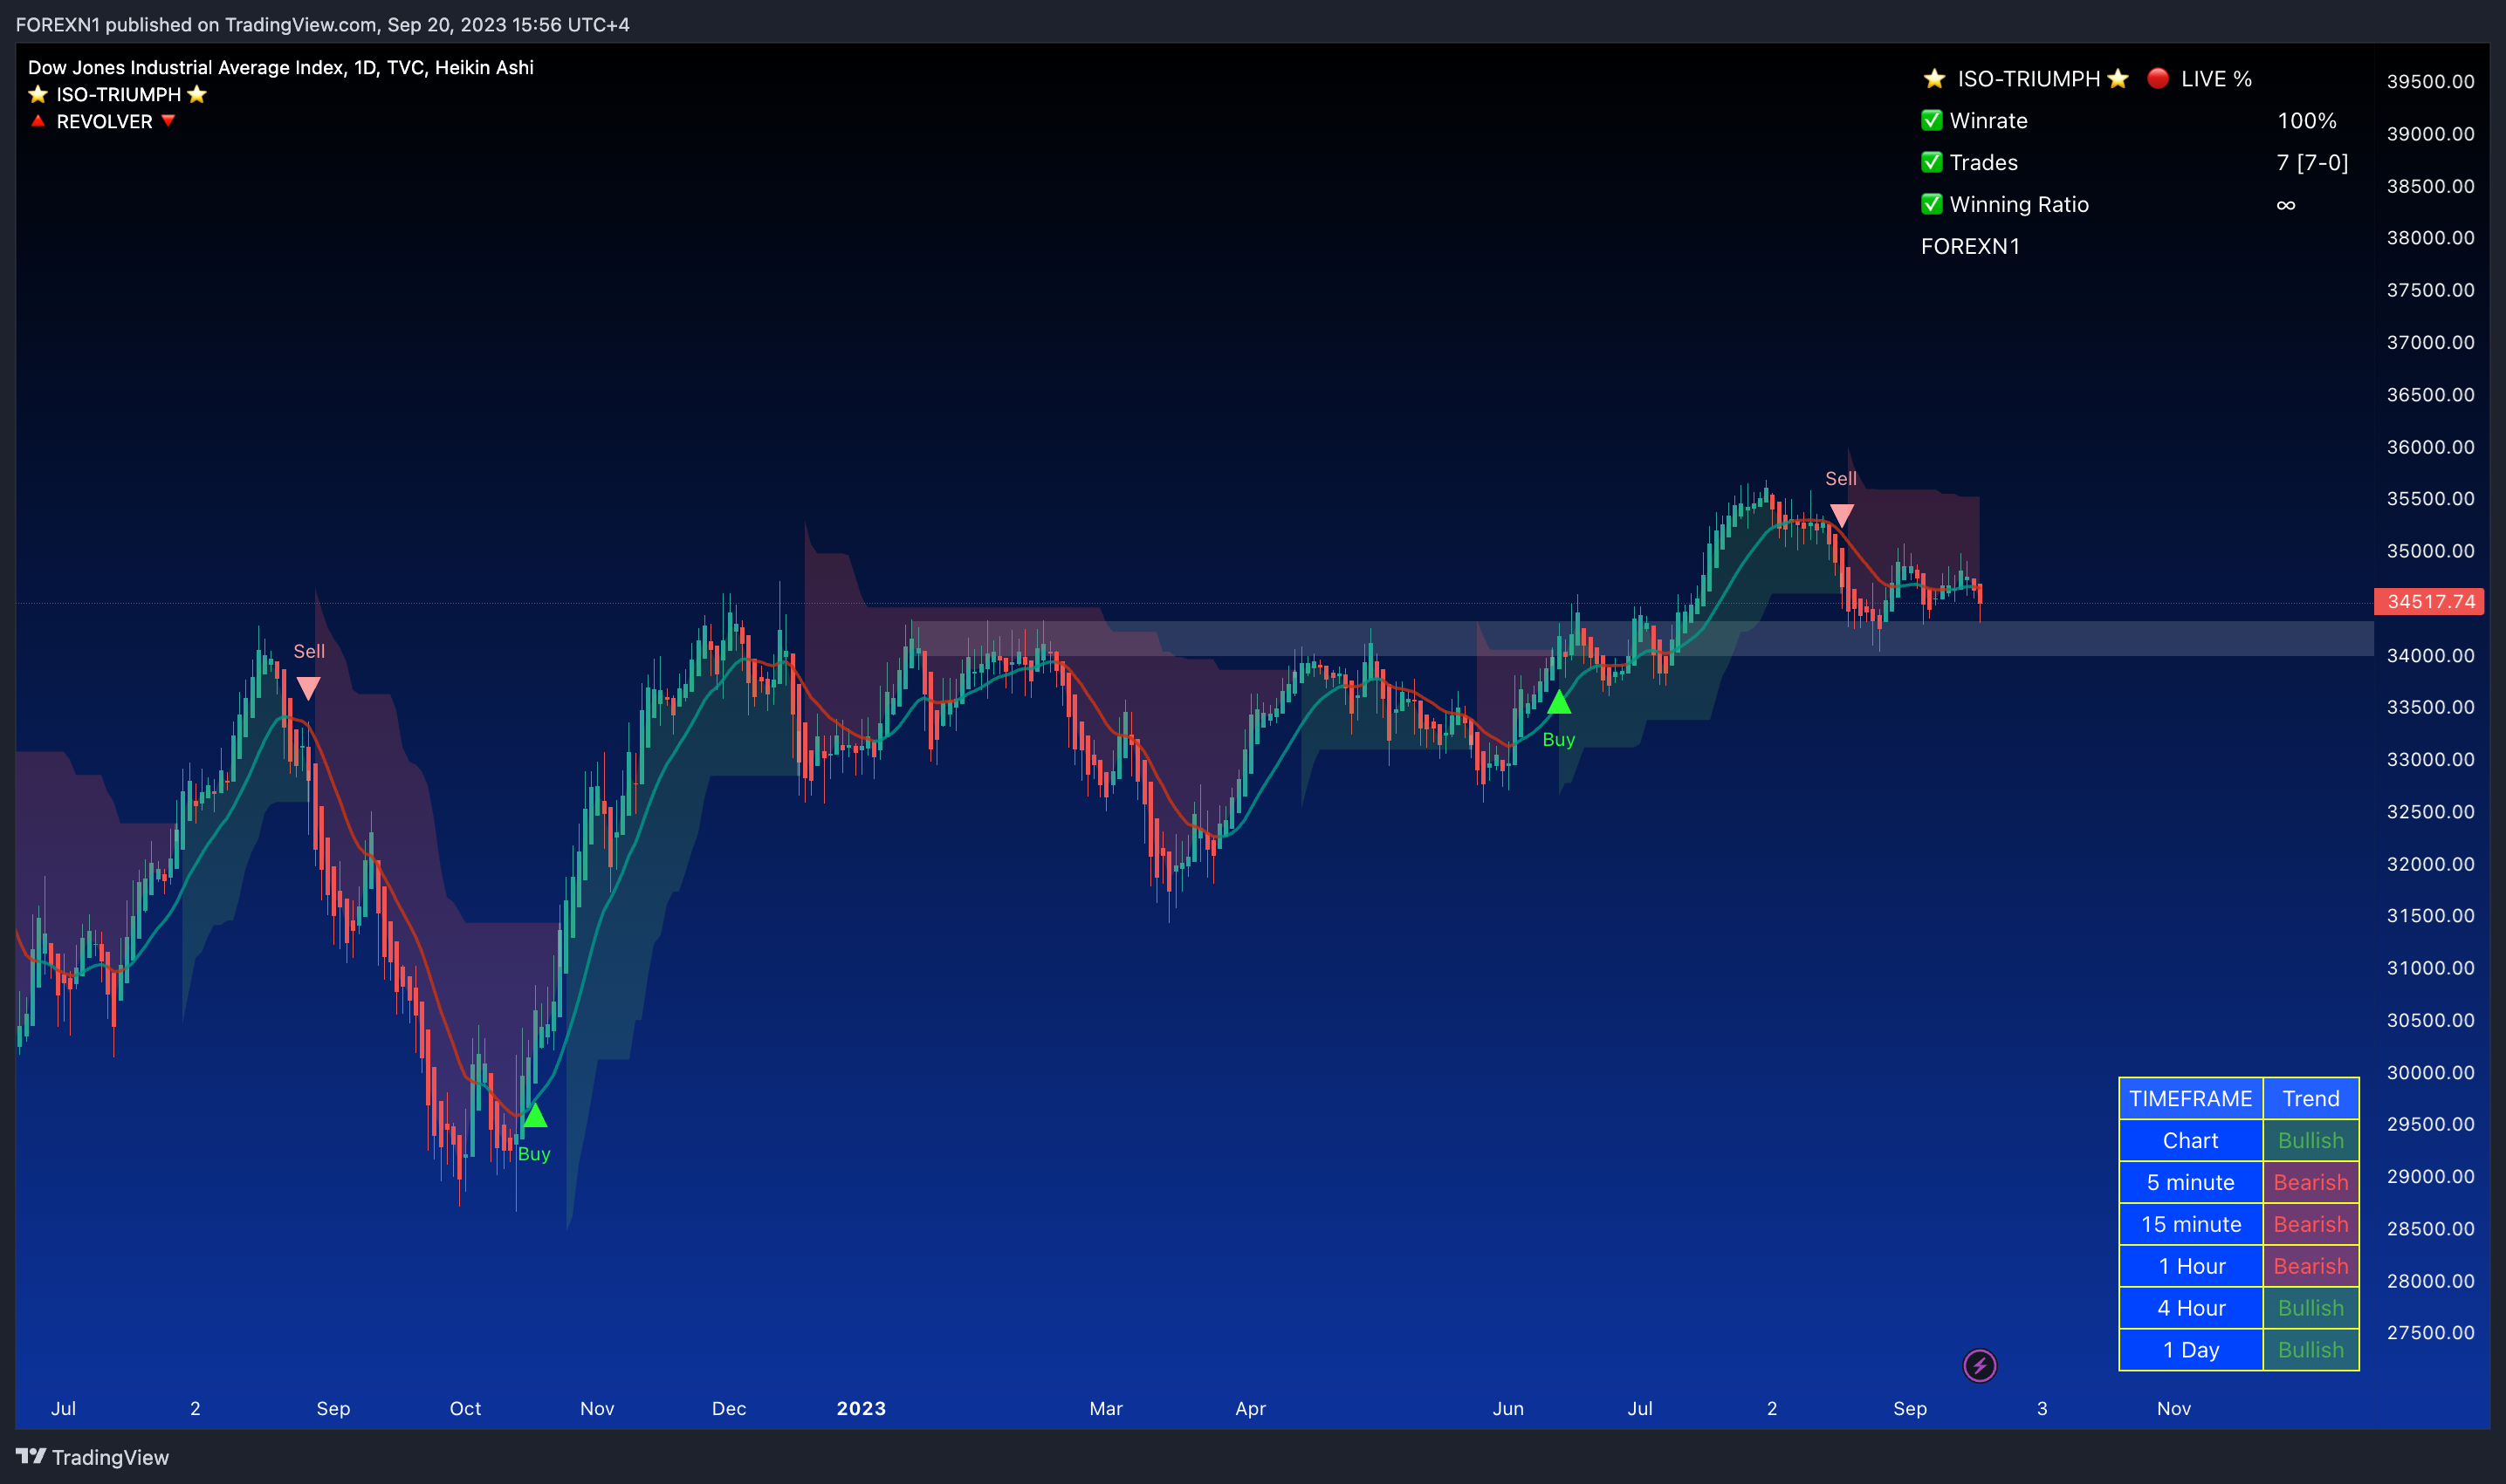Image resolution: width=2506 pixels, height=1484 pixels.
Task: Click the 39500.00 price axis label
Action: (2430, 82)
